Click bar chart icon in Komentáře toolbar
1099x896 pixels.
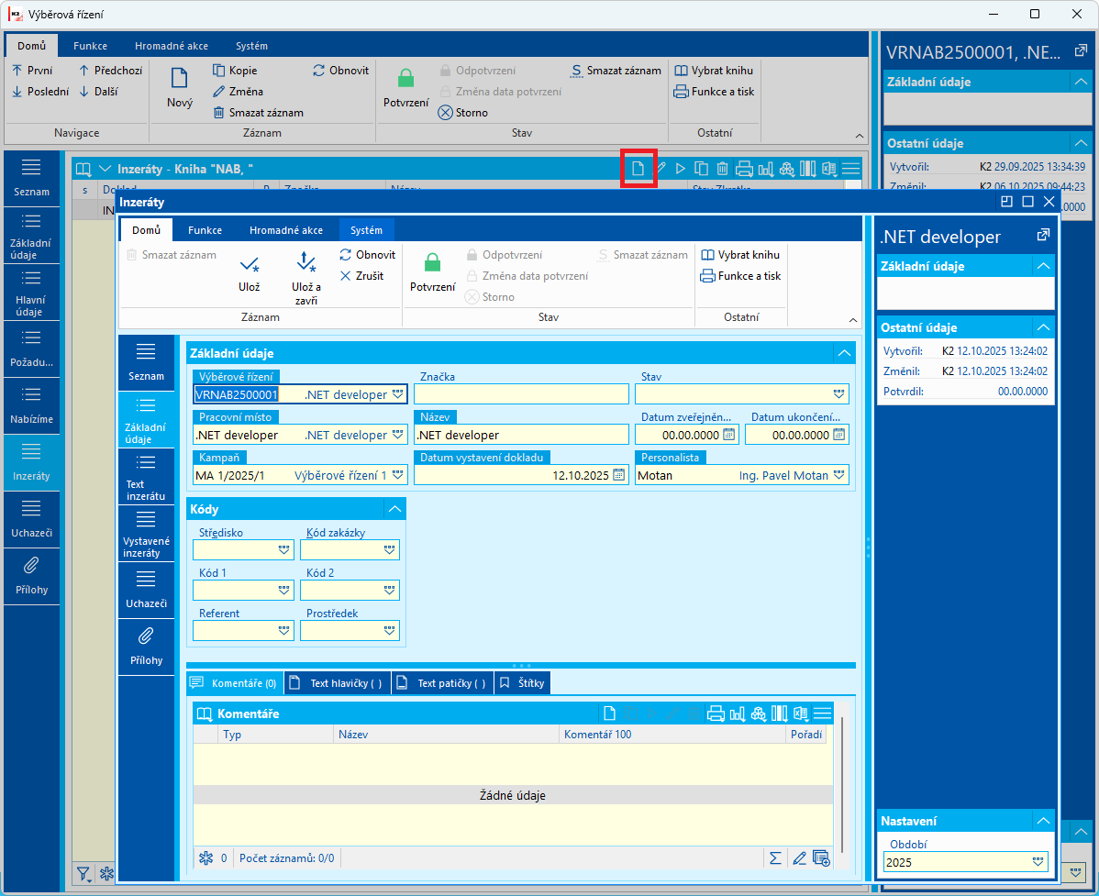click(738, 713)
